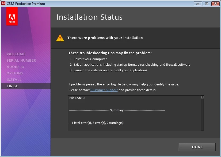Viewport: 221px width, 157px height.
Task: Click the error log scrollbar thumb
Action: [202, 97]
